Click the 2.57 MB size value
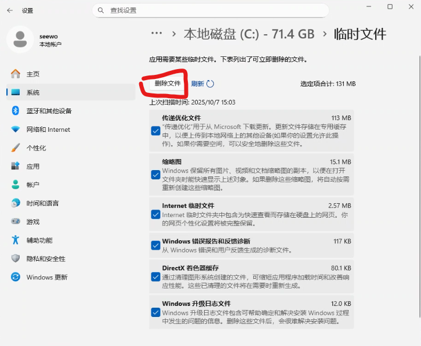Screen dimensions: 421x346 (340, 206)
